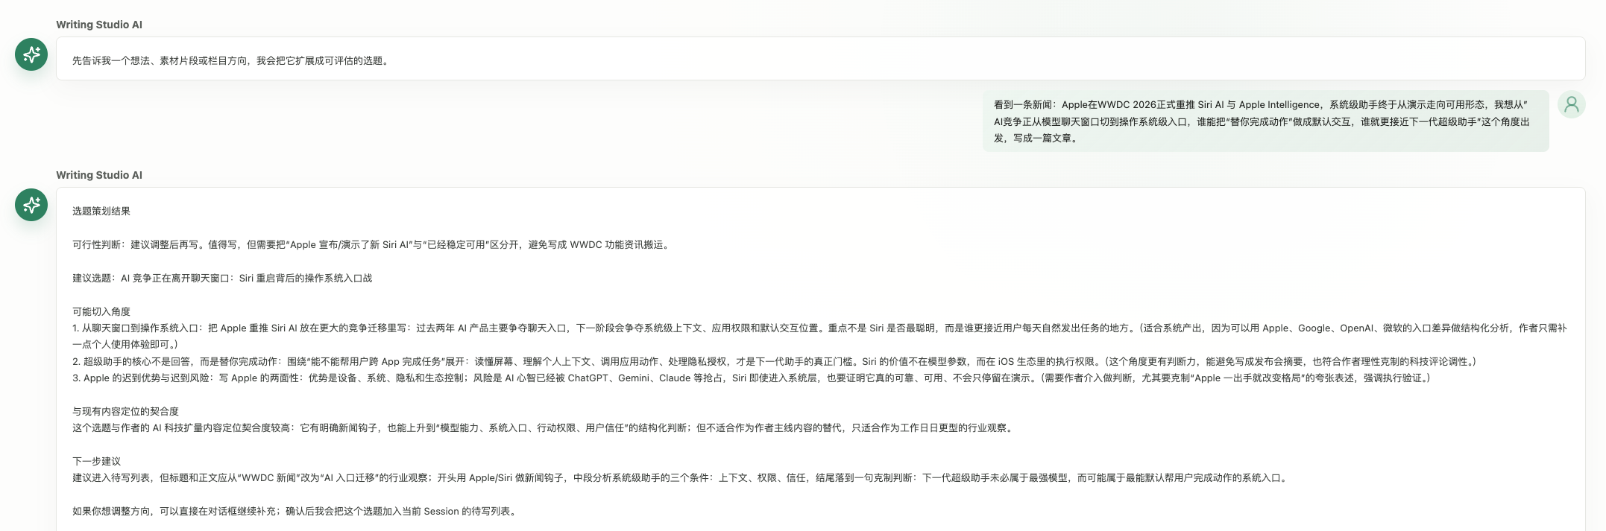Click angle 1 '从聊天窗口到操作系统入口'
Viewport: 1606px width, 531px height.
[819, 337]
